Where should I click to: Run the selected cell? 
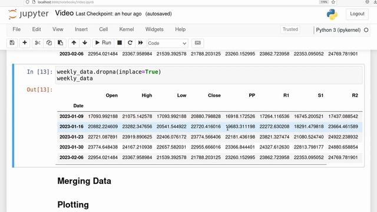[x=103, y=43]
